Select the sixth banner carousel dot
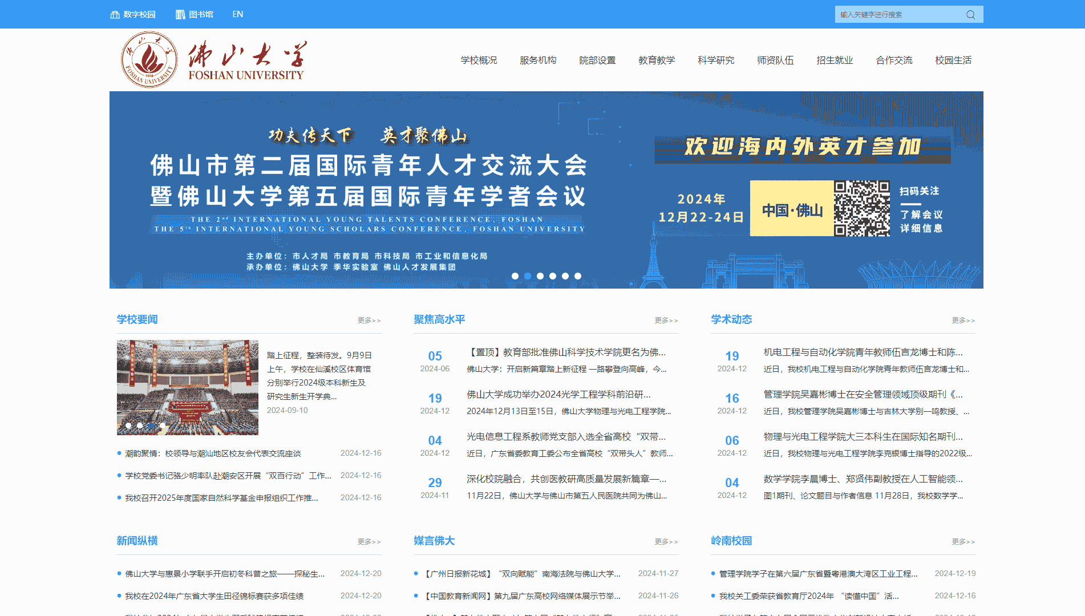1085x616 pixels. point(578,276)
